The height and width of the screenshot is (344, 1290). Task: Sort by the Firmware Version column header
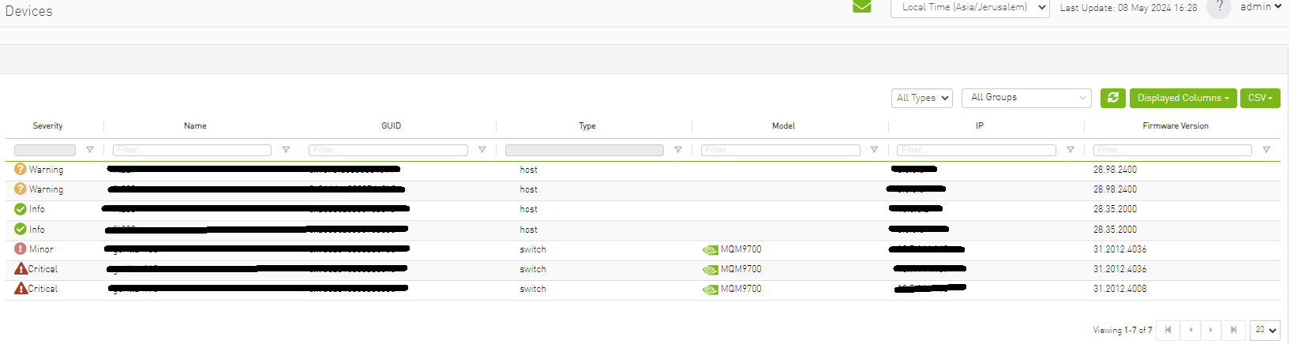(1176, 126)
